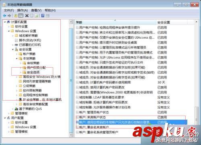The height and width of the screenshot is (145, 201).
Task: Select 管理模板 under 用户配置
Action: click(x=21, y=132)
